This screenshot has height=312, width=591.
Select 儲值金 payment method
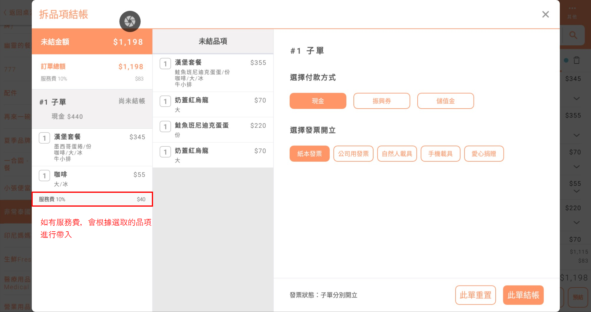[x=445, y=101]
